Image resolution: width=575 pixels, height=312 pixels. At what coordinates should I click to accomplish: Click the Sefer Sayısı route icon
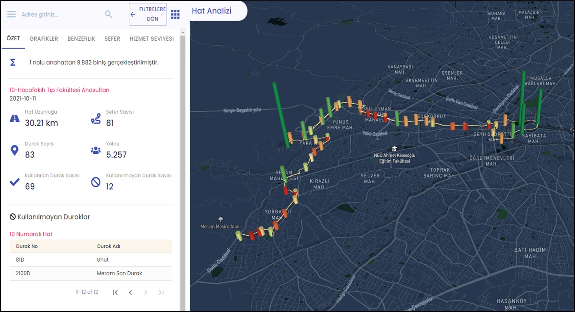coord(96,119)
